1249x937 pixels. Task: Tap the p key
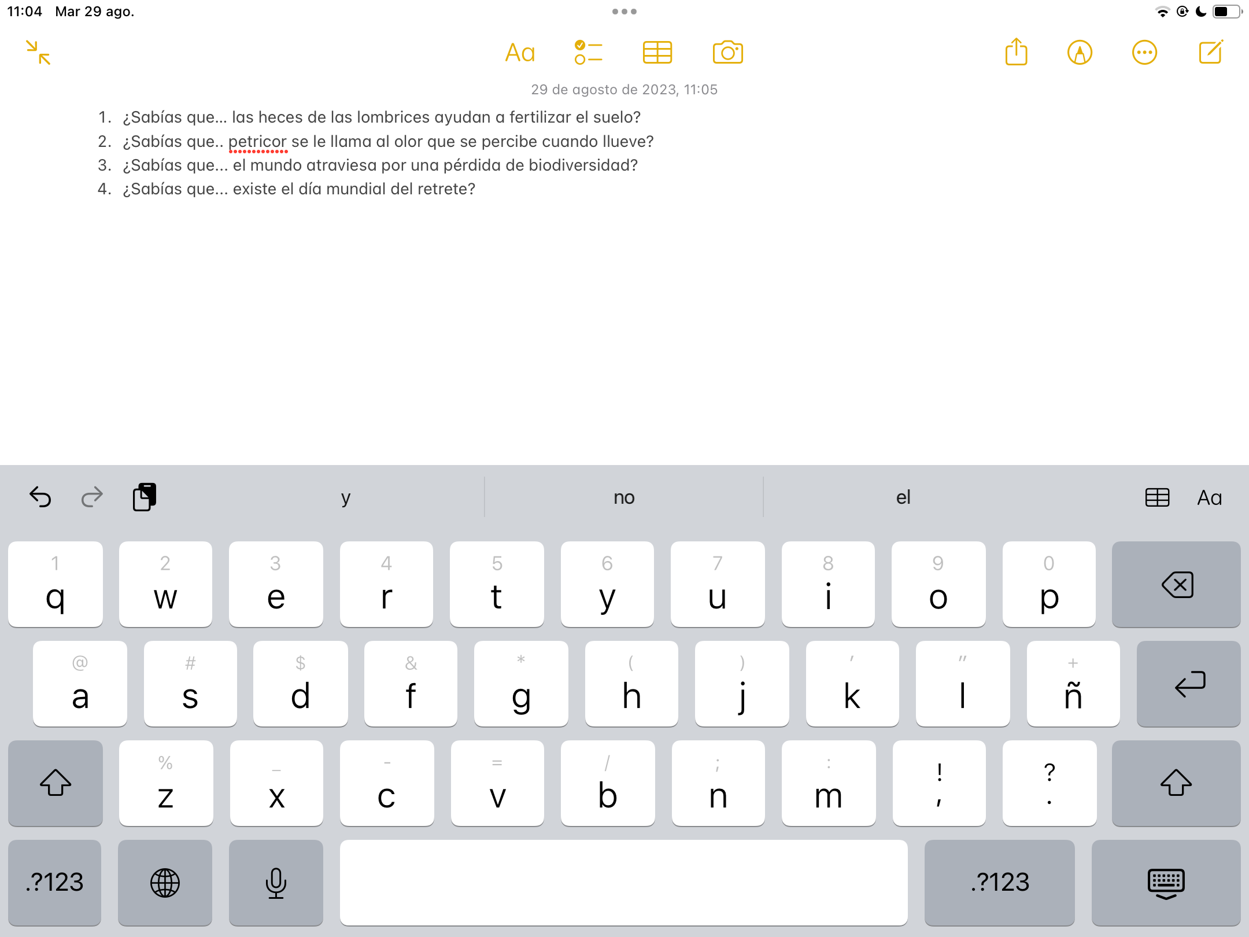[1049, 584]
